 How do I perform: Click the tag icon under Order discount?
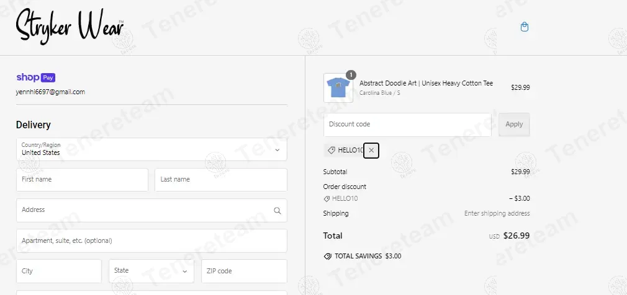[327, 199]
